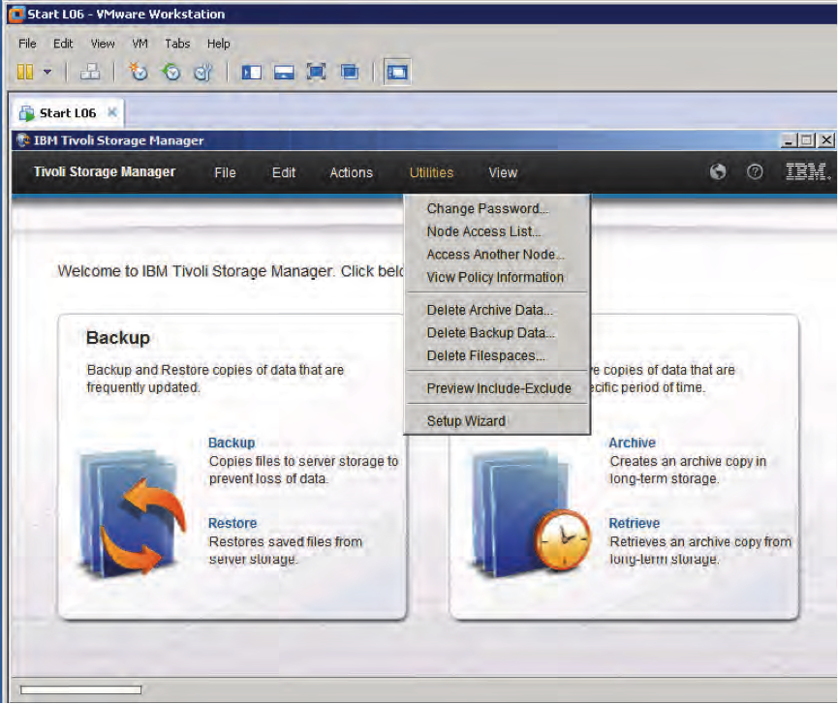Click 'Copies files to server storage' description
This screenshot has width=838, height=704.
click(303, 470)
